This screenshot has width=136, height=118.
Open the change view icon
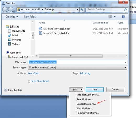(110, 17)
